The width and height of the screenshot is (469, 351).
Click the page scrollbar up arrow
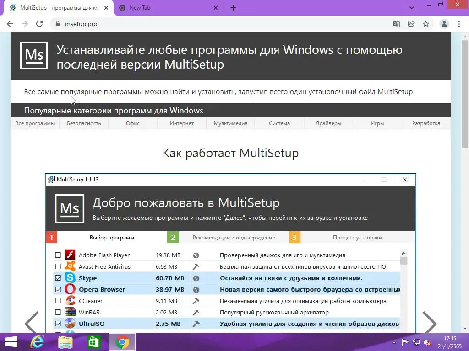[465, 36]
